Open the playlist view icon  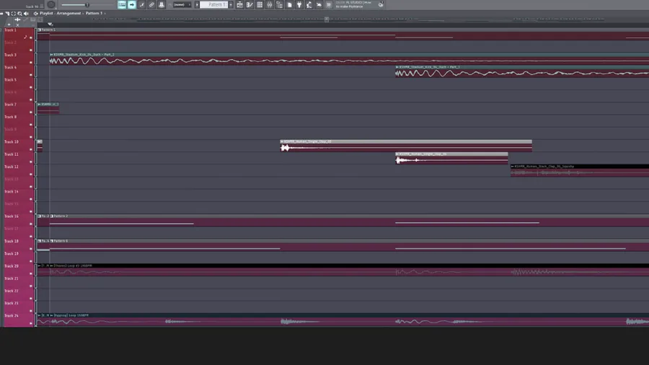(x=239, y=4)
